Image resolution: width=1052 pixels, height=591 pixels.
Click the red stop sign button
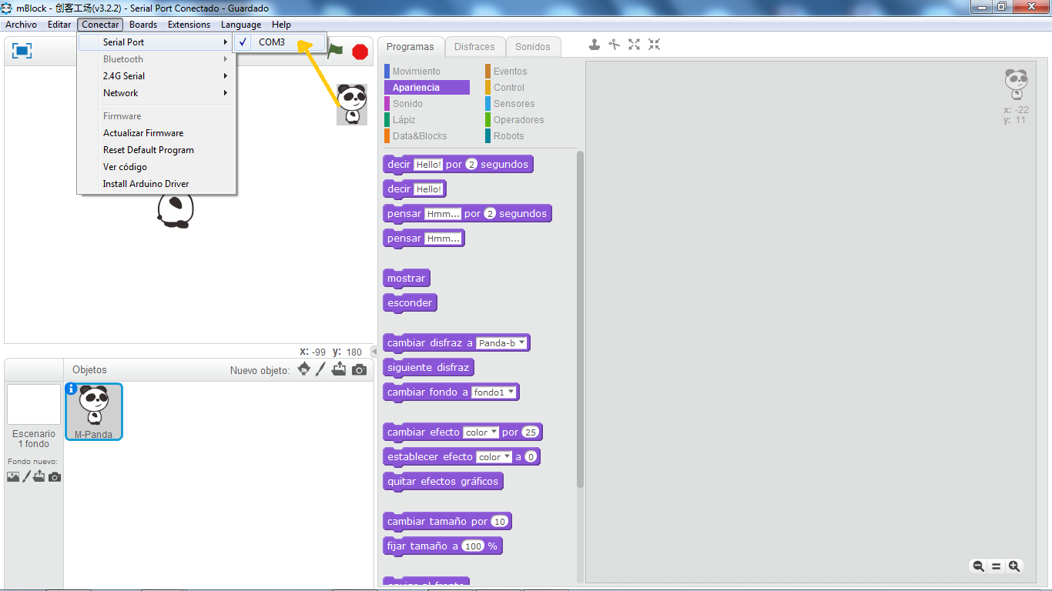coord(360,52)
